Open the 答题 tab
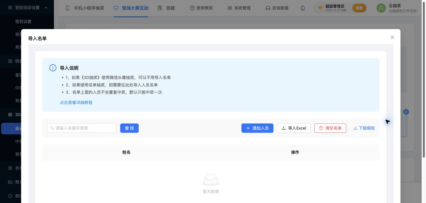The width and height of the screenshot is (426, 203). click(166, 8)
